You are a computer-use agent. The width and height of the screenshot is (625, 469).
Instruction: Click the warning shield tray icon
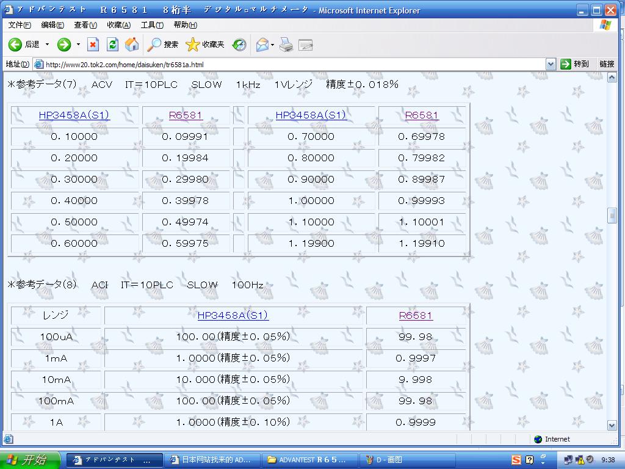coord(580,460)
